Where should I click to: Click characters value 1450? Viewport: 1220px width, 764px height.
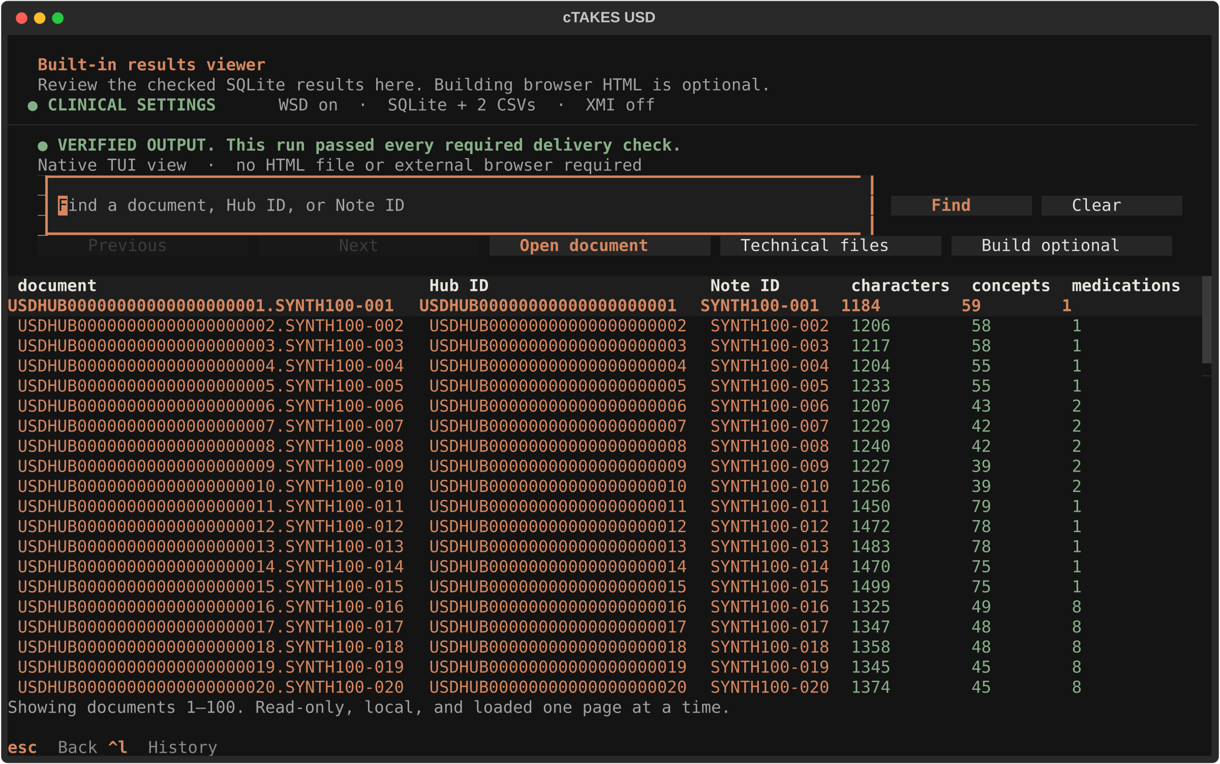[871, 506]
